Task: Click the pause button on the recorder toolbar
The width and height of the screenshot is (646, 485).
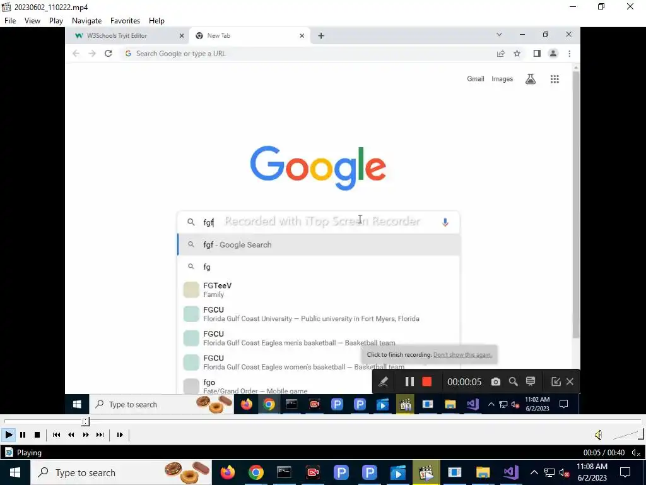Action: click(409, 381)
